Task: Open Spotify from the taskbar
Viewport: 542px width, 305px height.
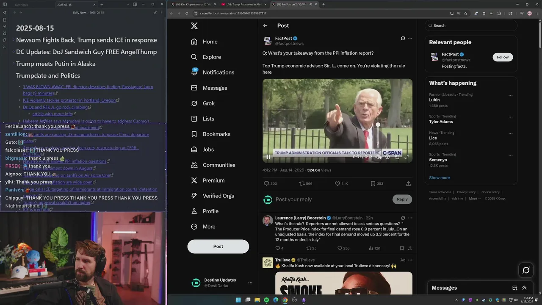Action: 266,300
